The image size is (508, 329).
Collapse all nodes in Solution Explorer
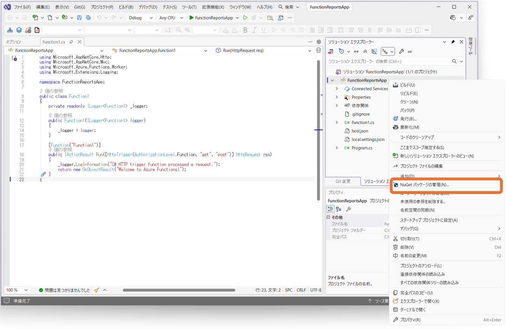(365, 51)
